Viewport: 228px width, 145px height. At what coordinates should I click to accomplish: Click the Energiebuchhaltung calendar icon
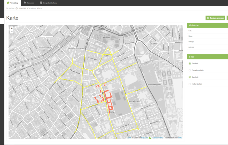coord(41,3)
